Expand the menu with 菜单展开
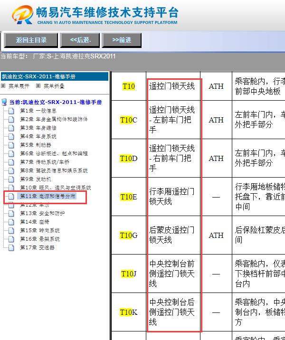Image resolution: width=285 pixels, height=340 pixels. click(x=19, y=86)
